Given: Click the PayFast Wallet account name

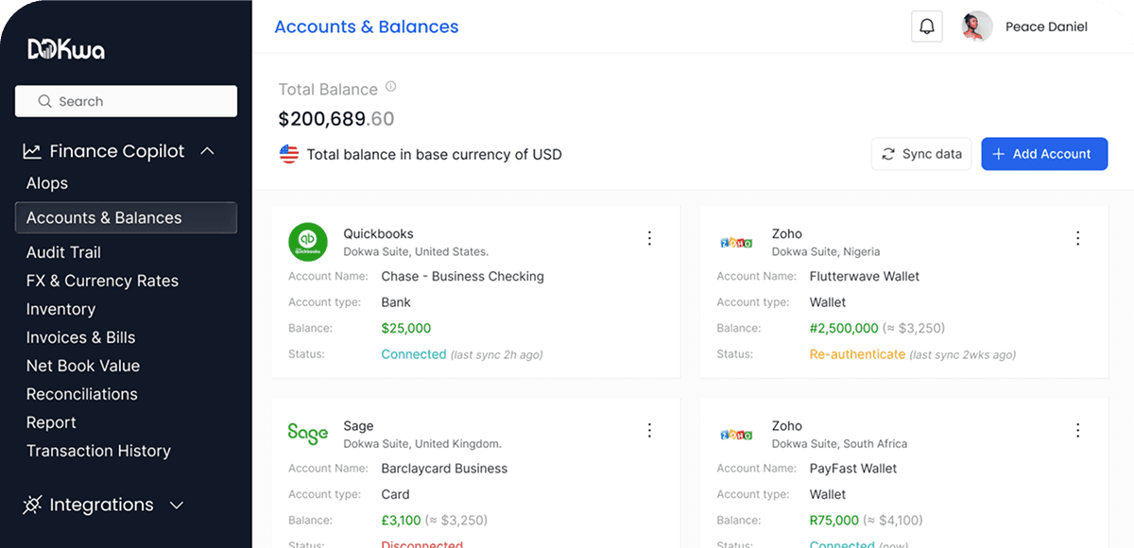Looking at the screenshot, I should (x=853, y=469).
